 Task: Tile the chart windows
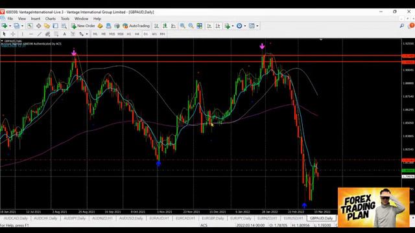click(199, 26)
